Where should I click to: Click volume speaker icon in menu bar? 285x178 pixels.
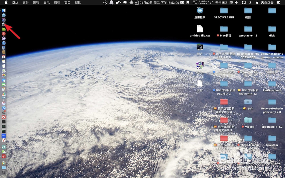click(x=236, y=3)
